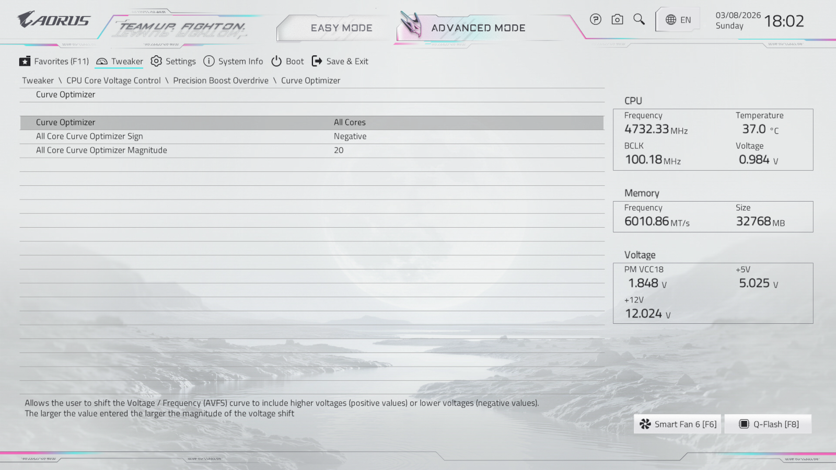This screenshot has height=470, width=836.
Task: Switch to Easy Mode
Action: pyautogui.click(x=341, y=28)
